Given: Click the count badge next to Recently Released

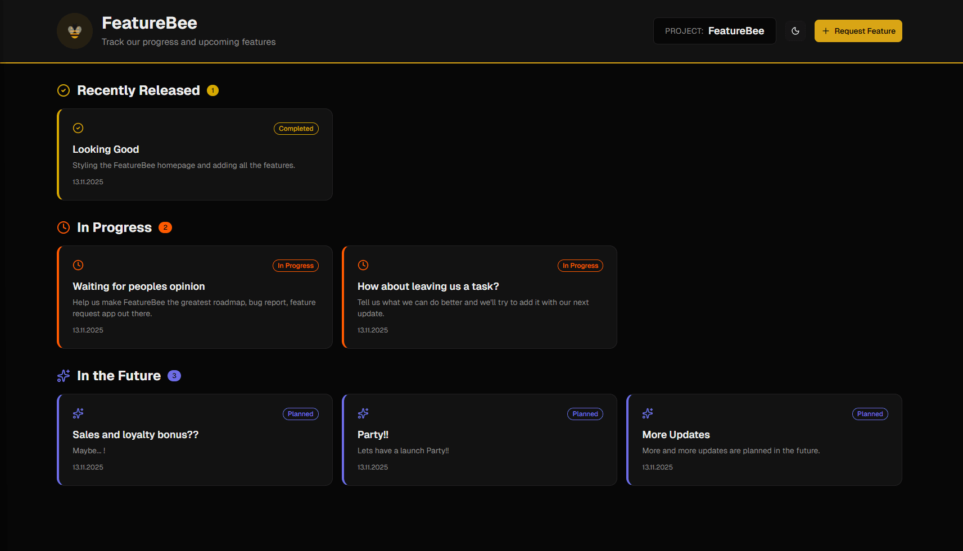Looking at the screenshot, I should [213, 90].
